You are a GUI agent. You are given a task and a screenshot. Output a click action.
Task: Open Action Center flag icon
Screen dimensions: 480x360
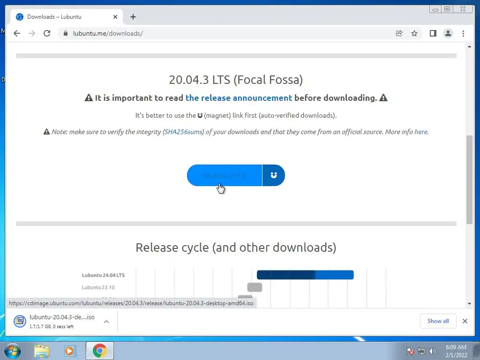[410, 352]
